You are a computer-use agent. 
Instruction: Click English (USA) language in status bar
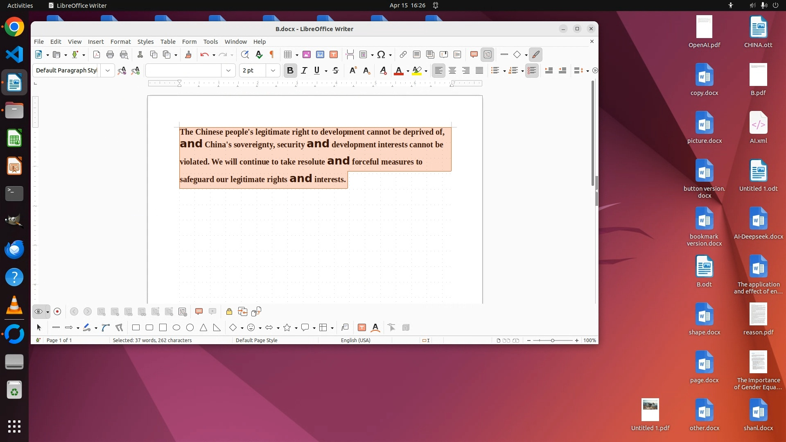[355, 340]
